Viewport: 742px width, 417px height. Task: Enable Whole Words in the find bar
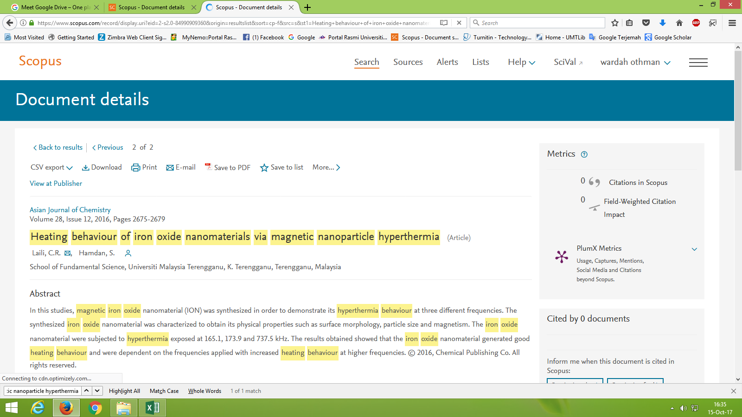point(205,391)
